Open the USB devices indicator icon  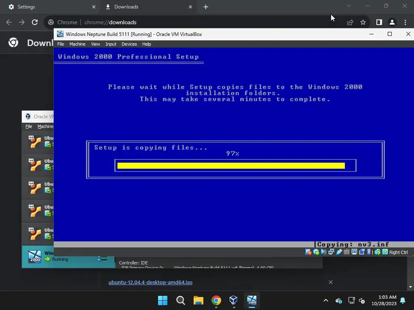click(339, 252)
